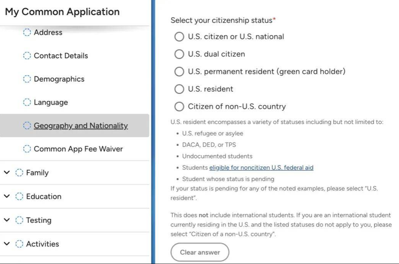Click the Activities section status circle icon
The image size is (399, 264).
(19, 244)
